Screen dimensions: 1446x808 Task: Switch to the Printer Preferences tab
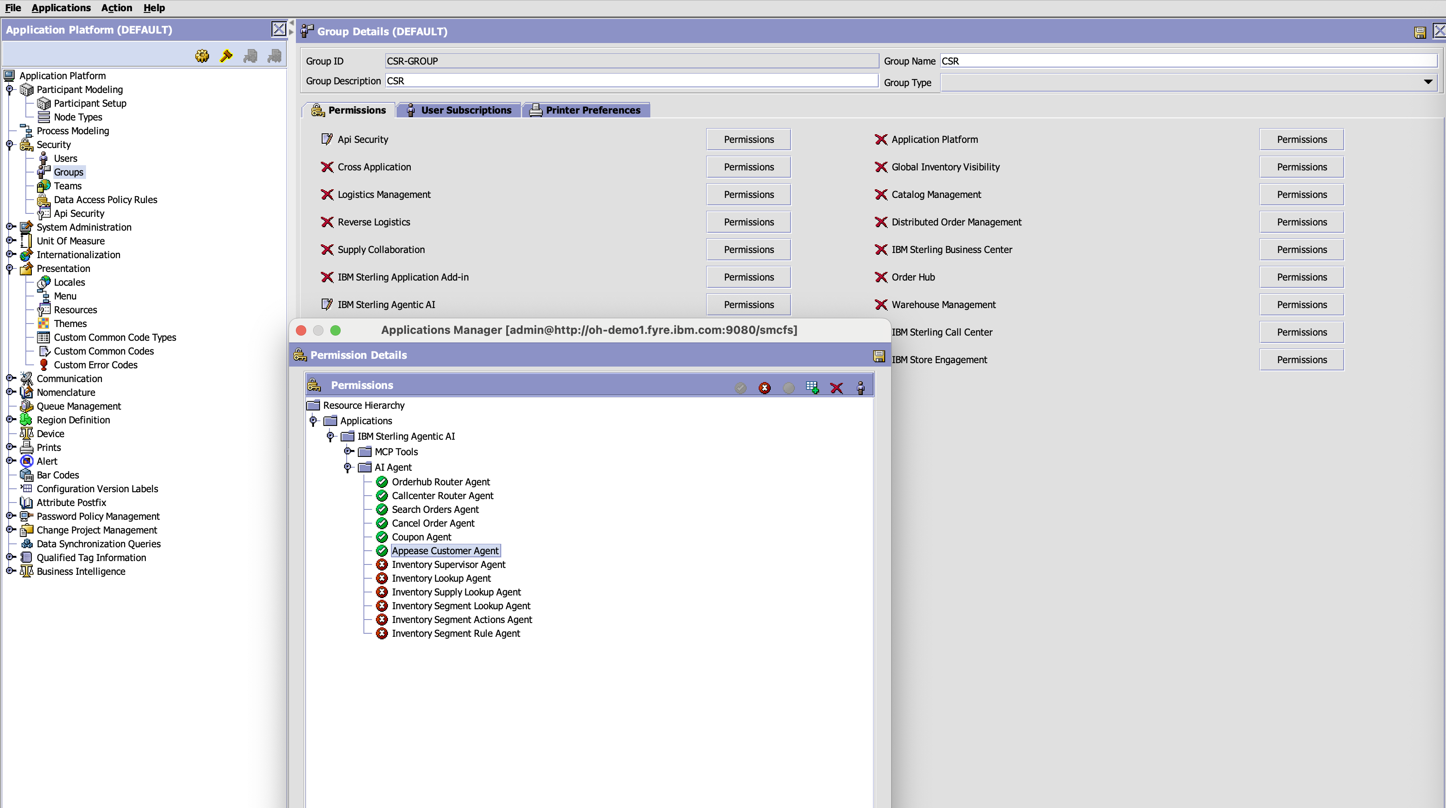pos(586,110)
